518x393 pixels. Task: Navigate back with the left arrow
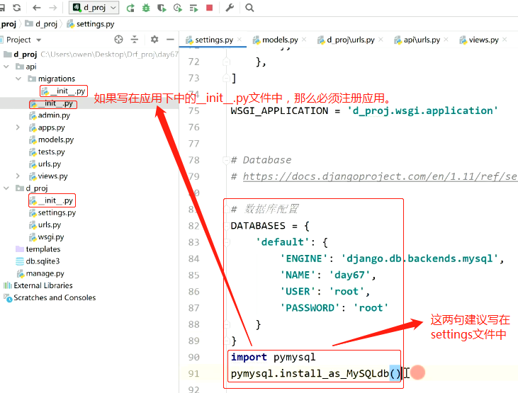[37, 8]
